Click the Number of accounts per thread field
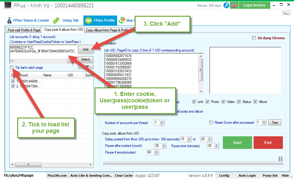The height and width of the screenshot is (179, 294). (157, 123)
